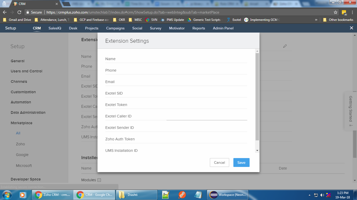Open the Attendance, Lunch bookmark folder
Image resolution: width=357 pixels, height=200 pixels.
click(x=52, y=20)
